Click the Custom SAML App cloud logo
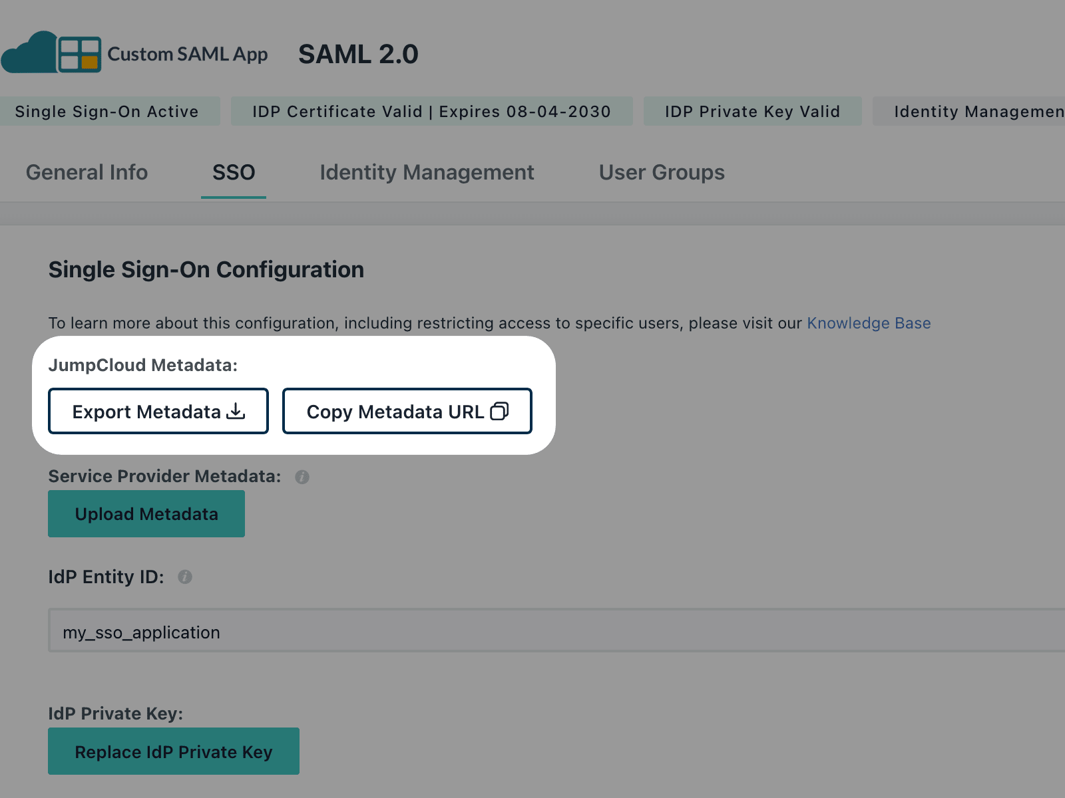1065x798 pixels. (x=52, y=53)
